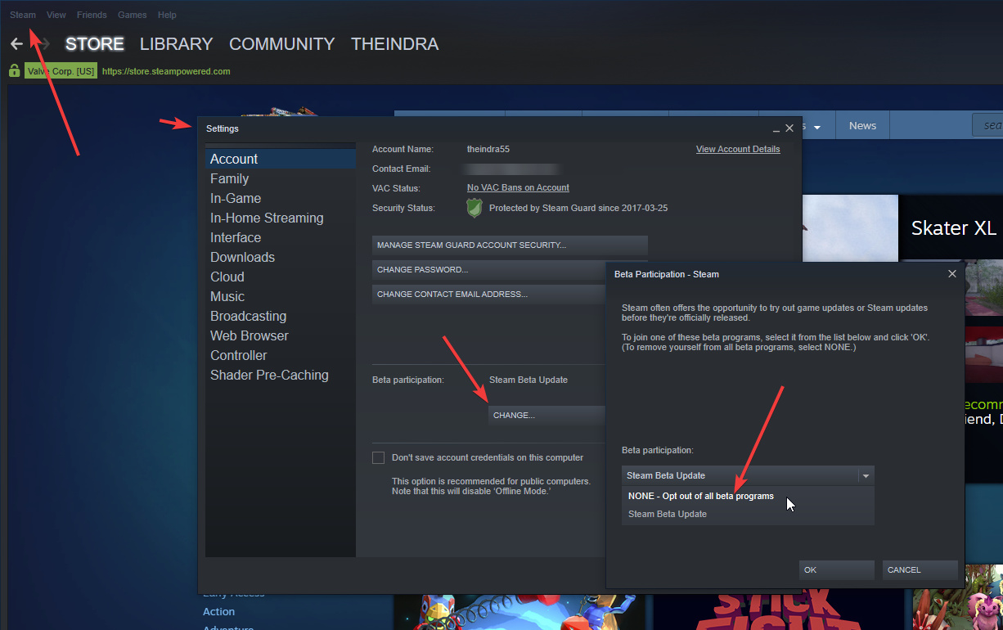1003x630 pixels.
Task: Confirm with OK in Beta Participation
Action: [x=836, y=570]
